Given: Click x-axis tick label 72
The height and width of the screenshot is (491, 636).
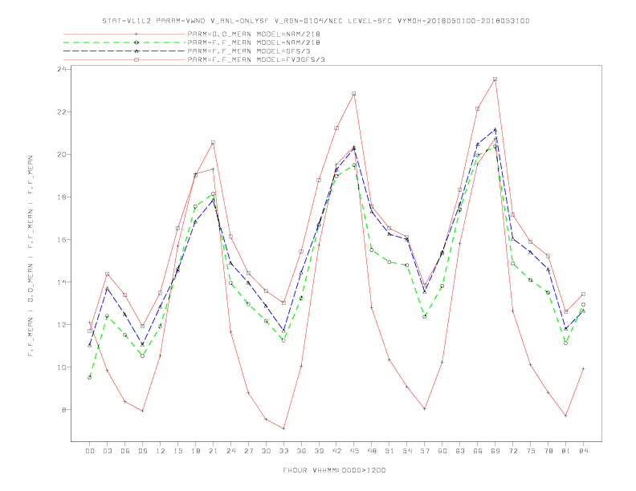Looking at the screenshot, I should [x=512, y=451].
